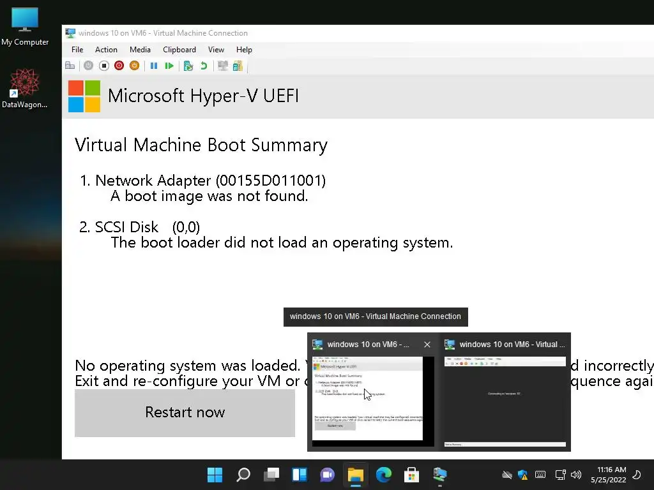Open Microsoft Store from the taskbar

pos(412,475)
